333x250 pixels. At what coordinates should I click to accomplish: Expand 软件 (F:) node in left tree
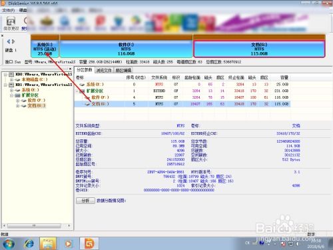[x=18, y=101]
